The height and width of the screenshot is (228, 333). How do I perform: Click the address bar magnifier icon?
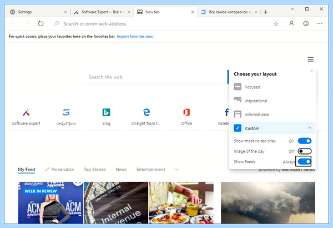pos(56,23)
